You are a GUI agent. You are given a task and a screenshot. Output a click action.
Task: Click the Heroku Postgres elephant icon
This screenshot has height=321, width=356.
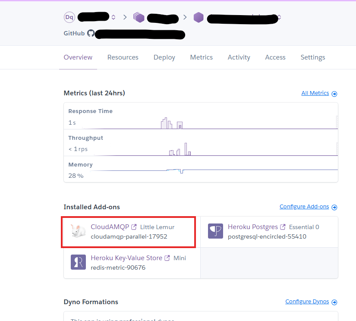click(215, 231)
